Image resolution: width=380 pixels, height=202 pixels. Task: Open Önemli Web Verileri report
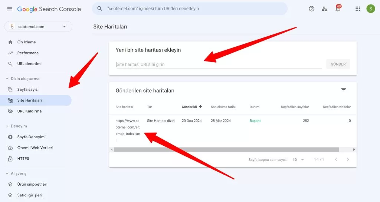(36, 148)
